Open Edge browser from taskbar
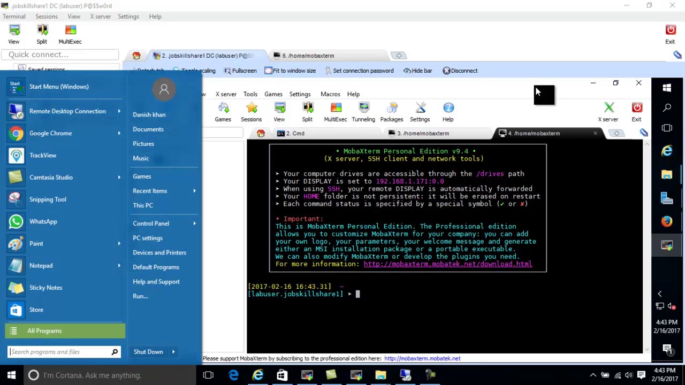Image resolution: width=685 pixels, height=385 pixels. (x=233, y=375)
